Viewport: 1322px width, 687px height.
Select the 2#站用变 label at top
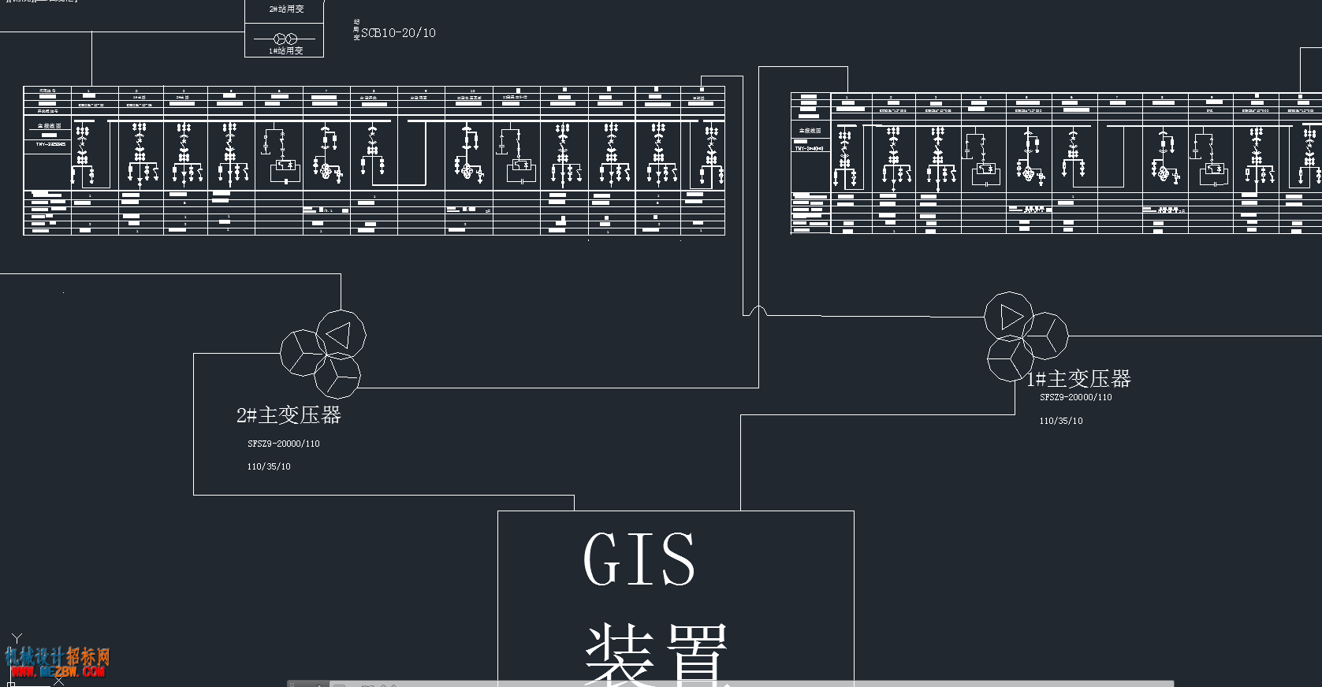tap(286, 9)
